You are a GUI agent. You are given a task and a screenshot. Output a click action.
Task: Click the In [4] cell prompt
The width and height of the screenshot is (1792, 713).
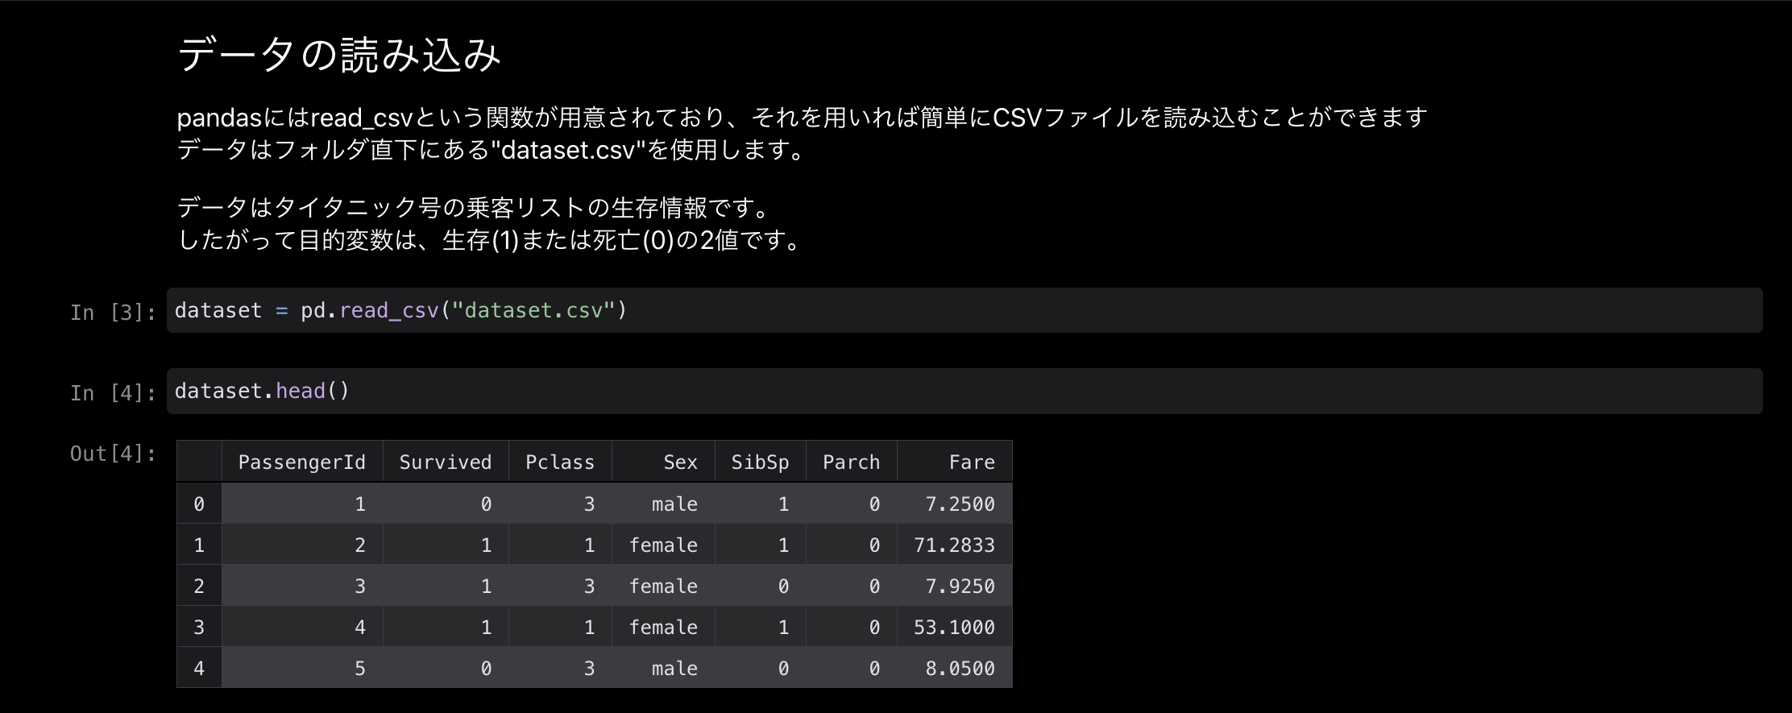[113, 393]
